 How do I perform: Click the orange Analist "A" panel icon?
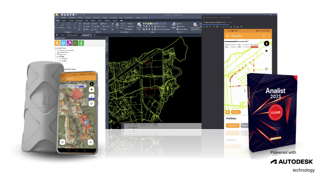pyautogui.click(x=58, y=43)
